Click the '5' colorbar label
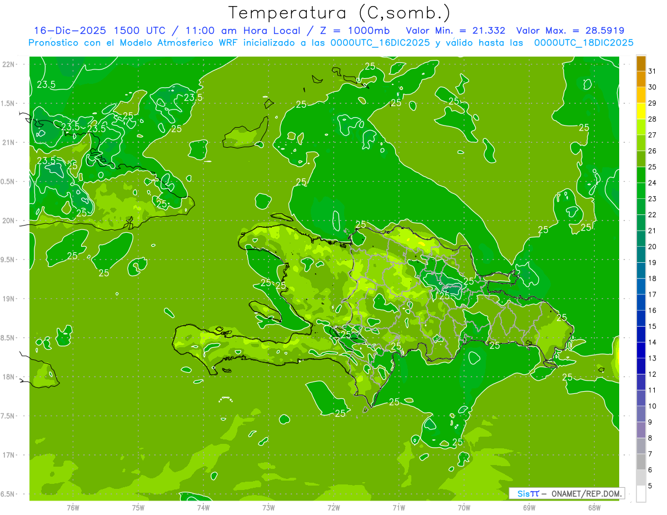Image resolution: width=667 pixels, height=515 pixels. pos(650,486)
